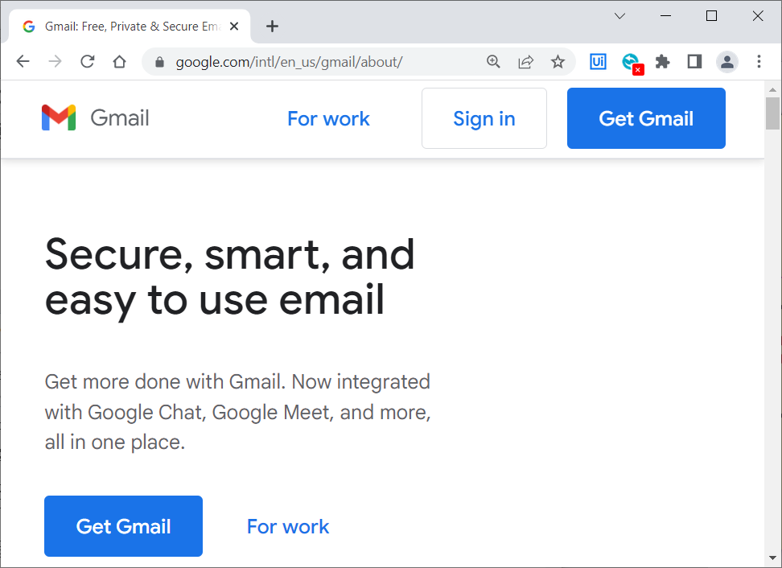Click the extension with red badge
This screenshot has height=568, width=782.
click(x=632, y=63)
